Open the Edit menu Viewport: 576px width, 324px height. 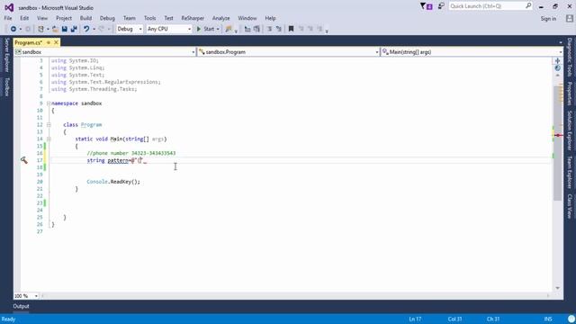tap(24, 18)
